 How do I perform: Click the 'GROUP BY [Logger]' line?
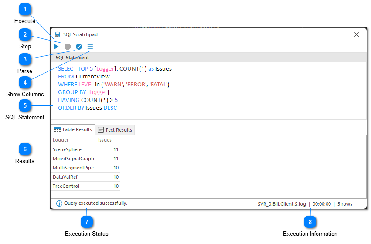(84, 92)
